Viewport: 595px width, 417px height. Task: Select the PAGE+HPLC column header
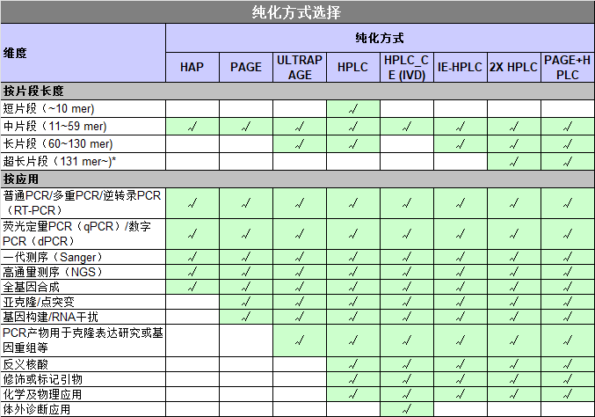(568, 67)
